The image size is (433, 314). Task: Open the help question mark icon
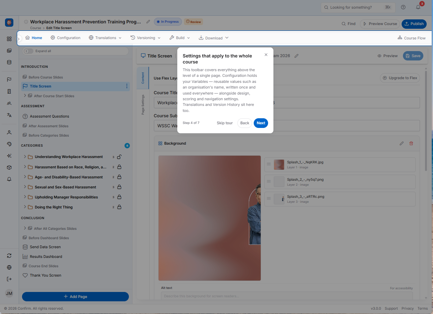(403, 7)
